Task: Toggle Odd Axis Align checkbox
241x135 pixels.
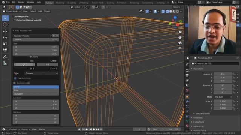Action: 15,78
